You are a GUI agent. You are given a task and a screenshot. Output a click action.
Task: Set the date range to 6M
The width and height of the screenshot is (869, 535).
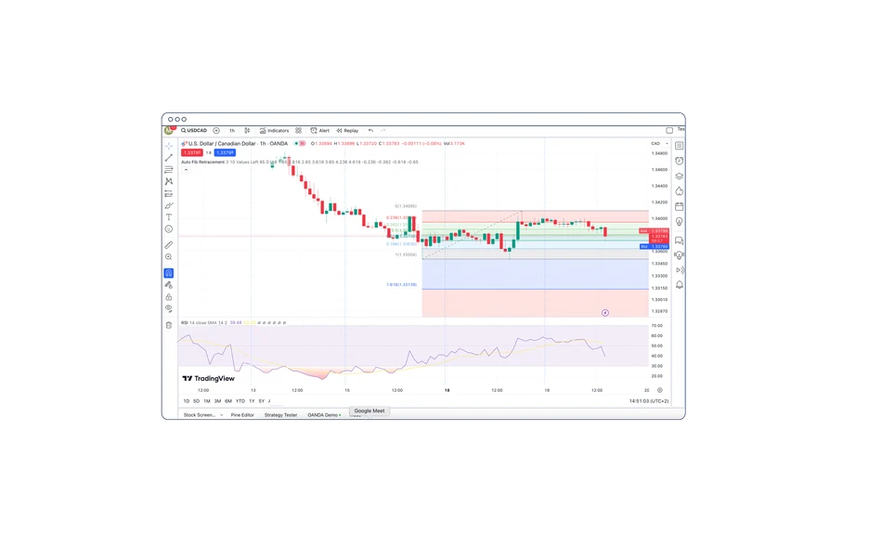[x=227, y=401]
